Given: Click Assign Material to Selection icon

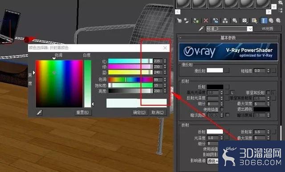Looking at the screenshot, I should [196, 20].
